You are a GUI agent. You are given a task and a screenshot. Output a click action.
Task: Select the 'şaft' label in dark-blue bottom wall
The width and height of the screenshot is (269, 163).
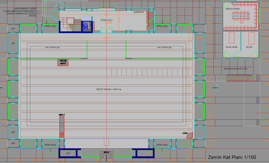(68, 153)
